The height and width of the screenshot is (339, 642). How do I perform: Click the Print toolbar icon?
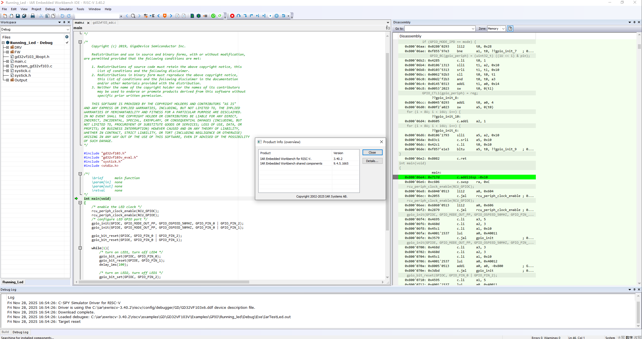click(32, 16)
